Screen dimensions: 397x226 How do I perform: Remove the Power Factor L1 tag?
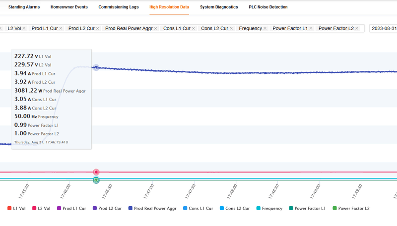(x=311, y=29)
